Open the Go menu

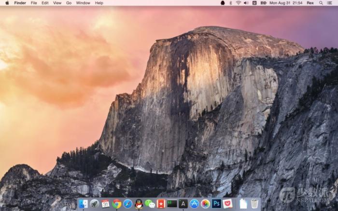click(69, 3)
